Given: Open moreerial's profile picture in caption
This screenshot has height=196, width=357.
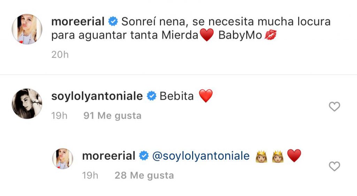Looking at the screenshot, I should pyautogui.click(x=27, y=29).
